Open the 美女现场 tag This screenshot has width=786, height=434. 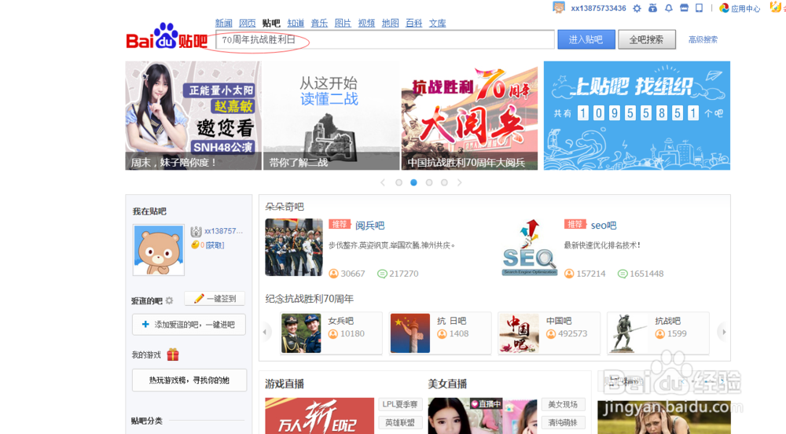click(563, 404)
